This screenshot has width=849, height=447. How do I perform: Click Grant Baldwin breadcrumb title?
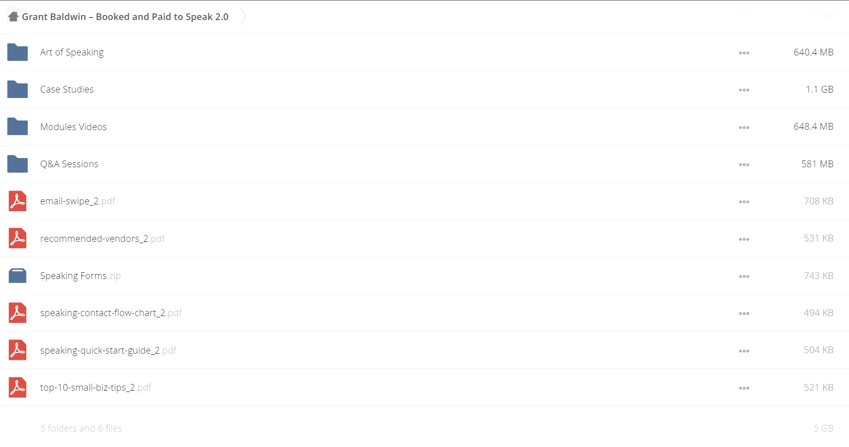[125, 17]
